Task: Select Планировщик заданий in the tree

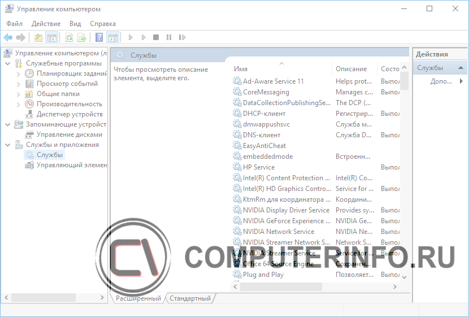Action: coord(72,73)
